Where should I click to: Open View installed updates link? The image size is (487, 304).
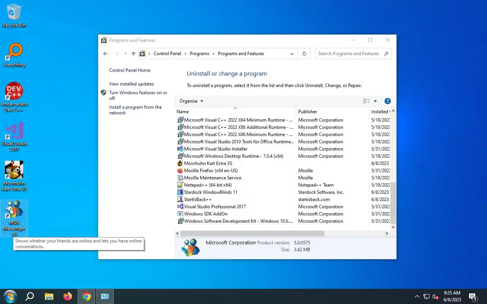coord(132,84)
